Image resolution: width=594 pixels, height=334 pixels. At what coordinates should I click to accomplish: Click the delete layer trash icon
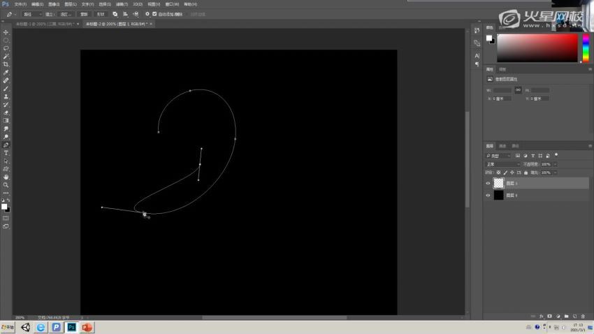click(583, 316)
